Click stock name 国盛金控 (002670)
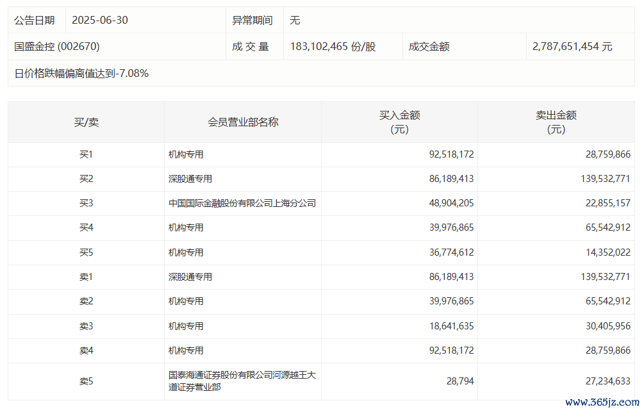Image resolution: width=644 pixels, height=412 pixels. [x=56, y=46]
